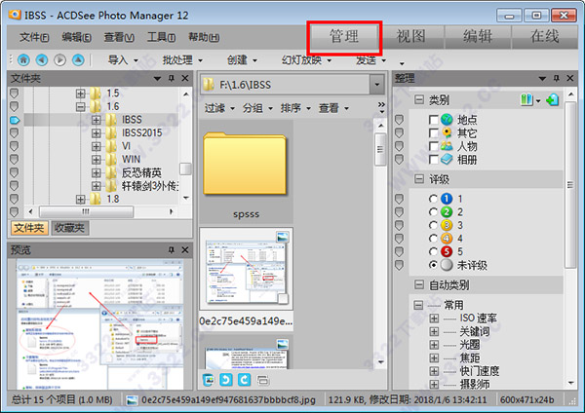Go forward with the grey arrow icon

59,59
